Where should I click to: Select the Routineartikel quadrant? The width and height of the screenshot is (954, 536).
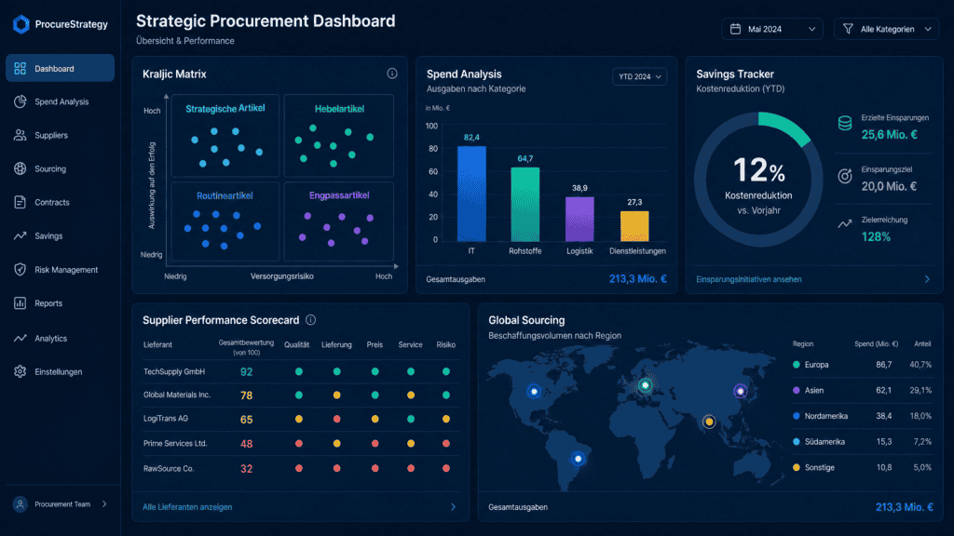click(x=225, y=221)
